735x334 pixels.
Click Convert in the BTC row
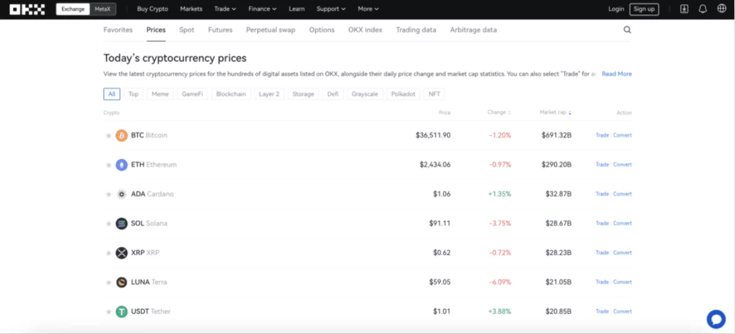pyautogui.click(x=622, y=135)
